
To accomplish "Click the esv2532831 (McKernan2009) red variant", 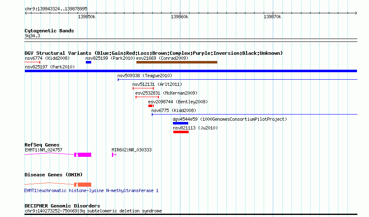I will coord(147,97).
